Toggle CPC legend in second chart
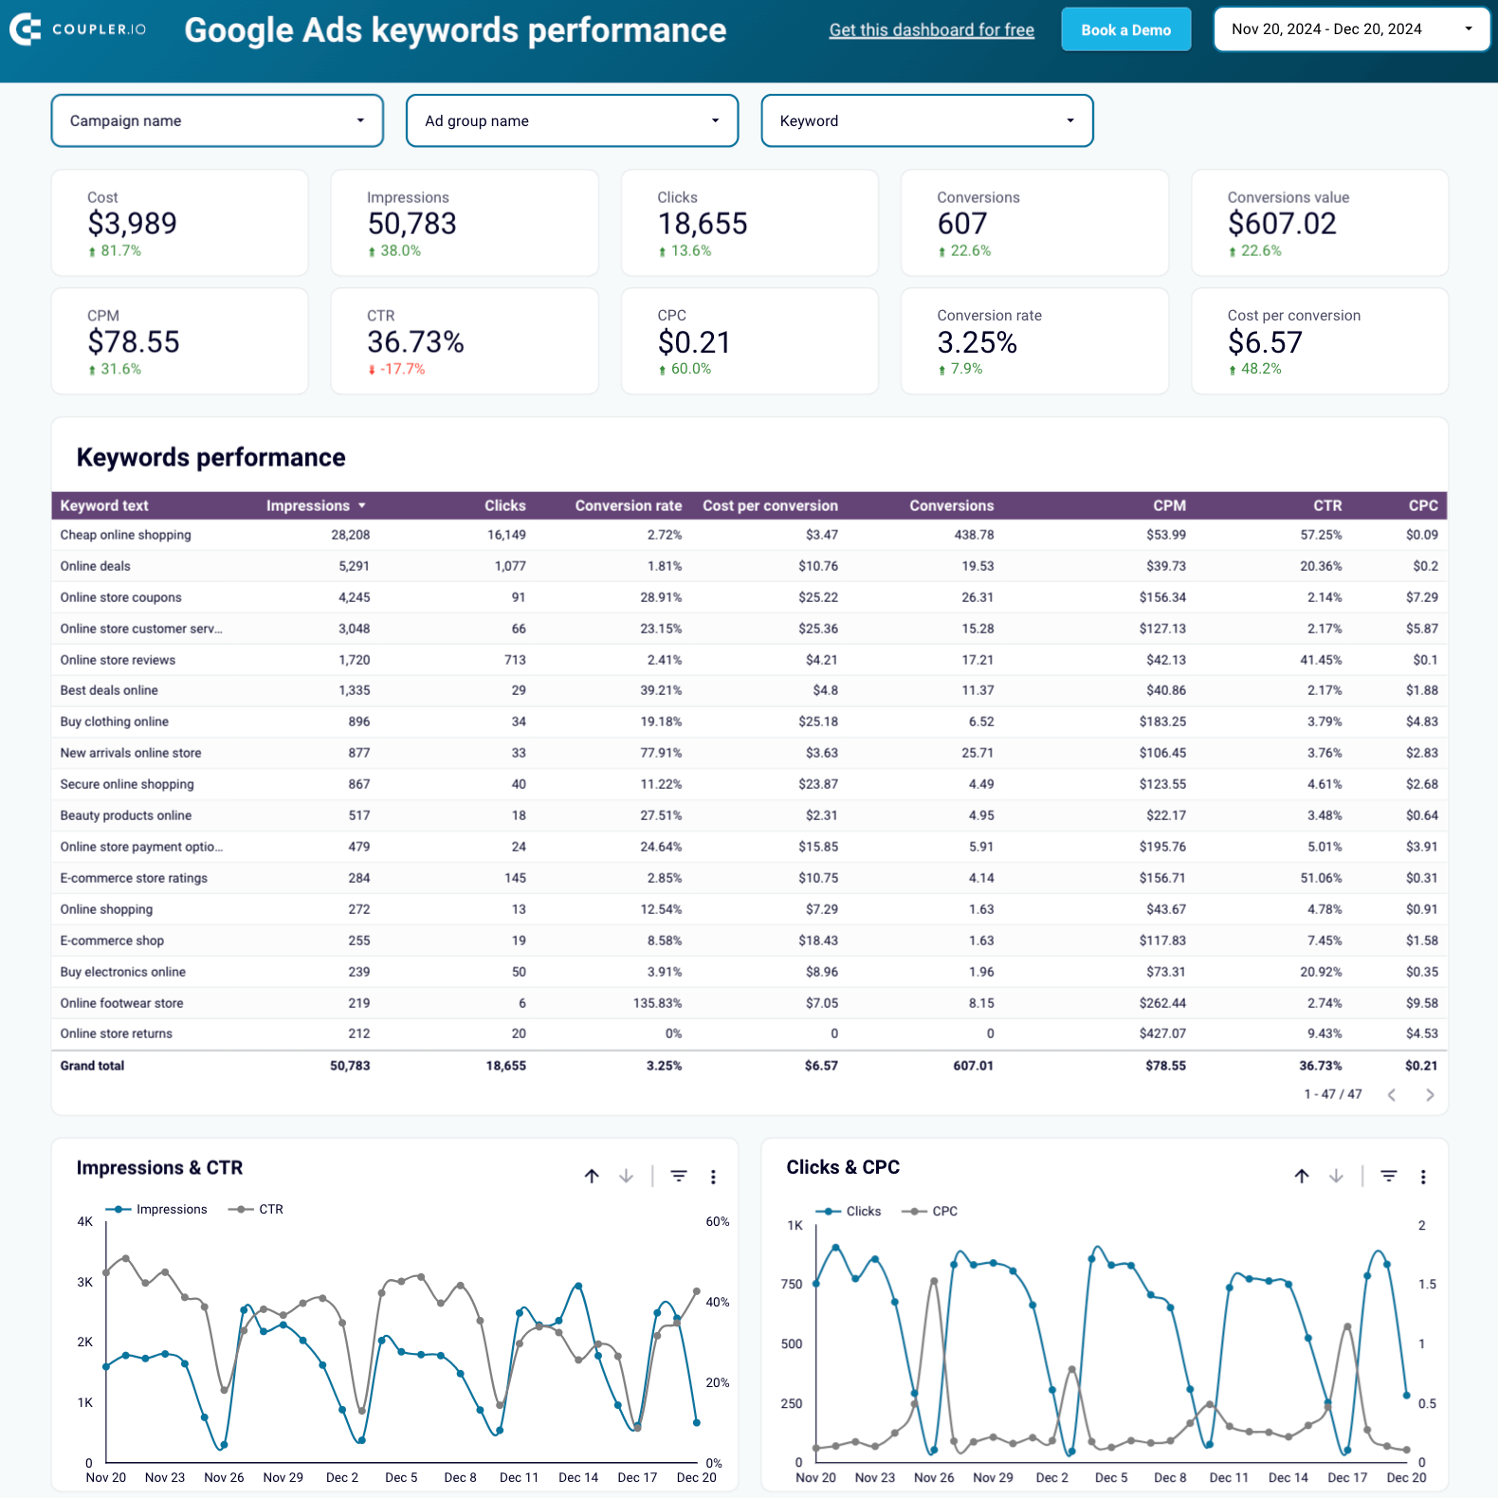This screenshot has height=1498, width=1498. point(930,1212)
